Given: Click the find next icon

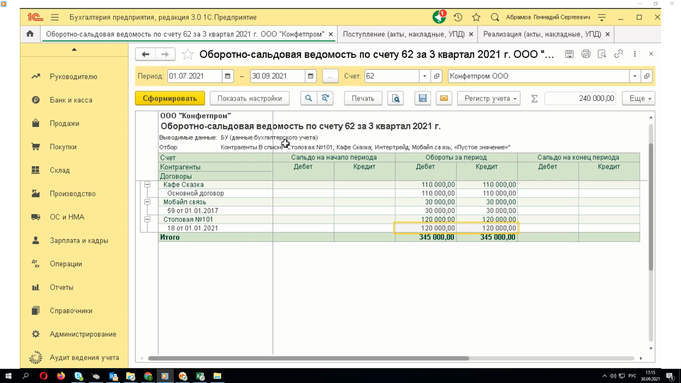Looking at the screenshot, I should [x=325, y=98].
